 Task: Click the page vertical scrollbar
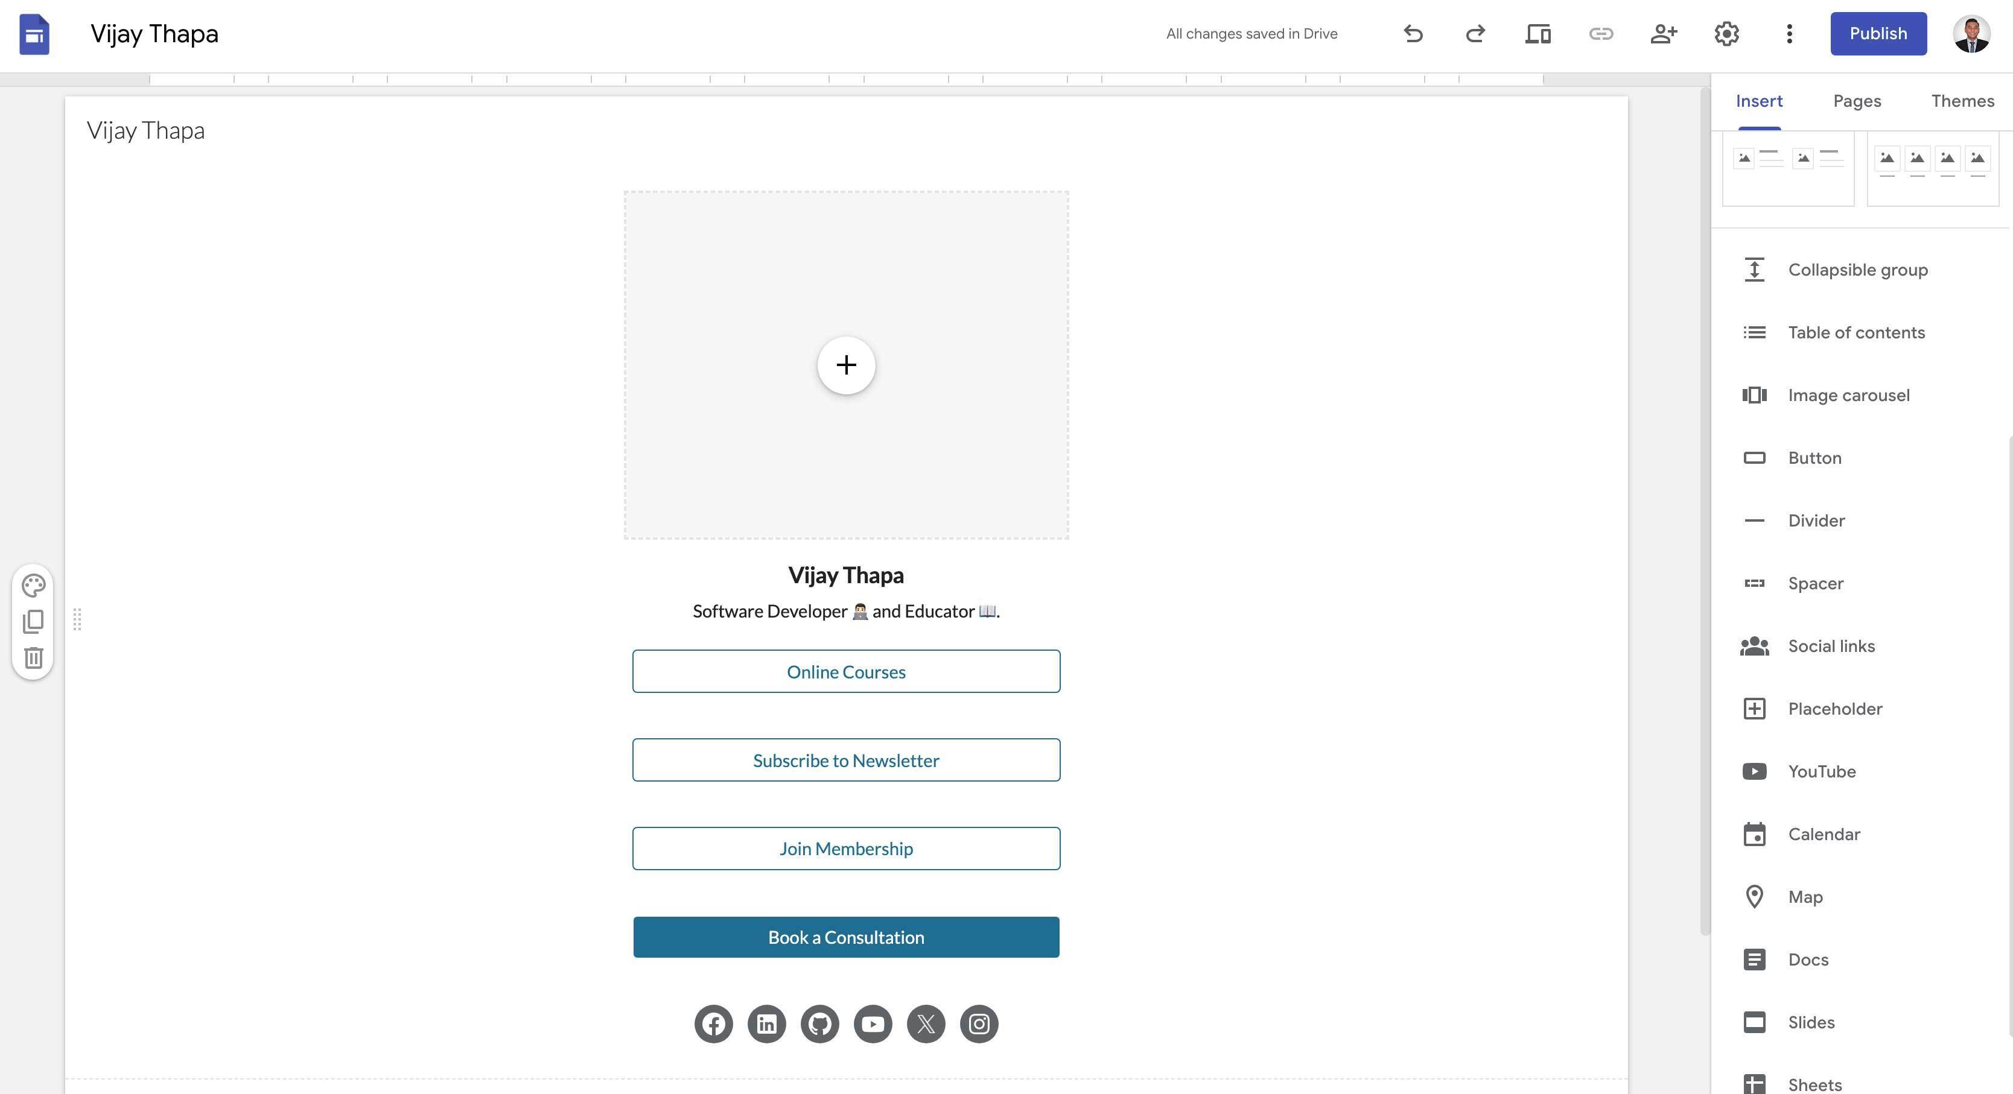point(1705,511)
